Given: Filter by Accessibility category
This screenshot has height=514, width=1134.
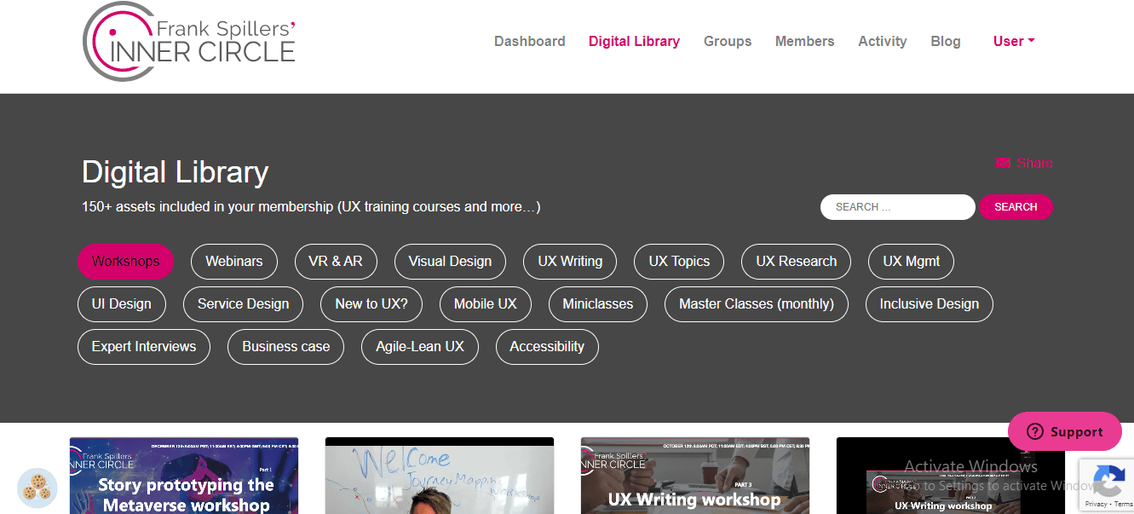Looking at the screenshot, I should 547,347.
